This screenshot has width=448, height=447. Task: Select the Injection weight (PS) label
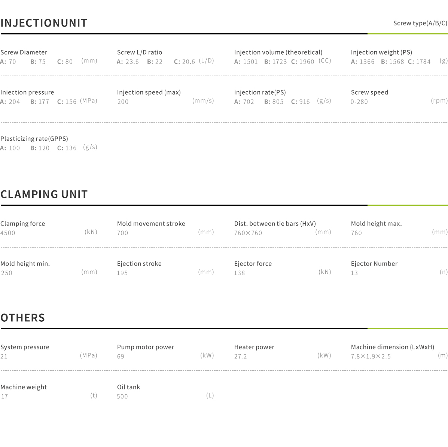click(x=381, y=52)
